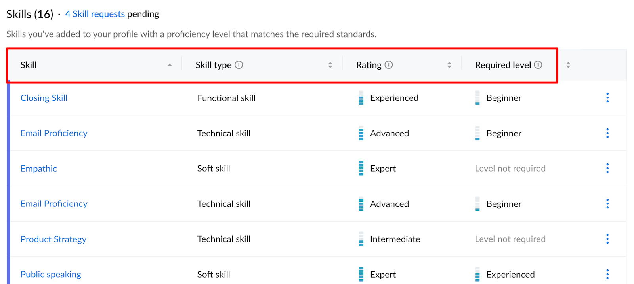
Task: Open the Product Strategy skill link
Action: pos(53,239)
